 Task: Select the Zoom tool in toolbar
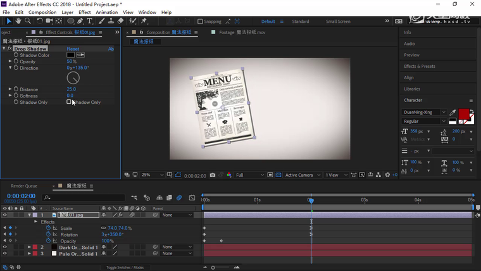tap(28, 21)
